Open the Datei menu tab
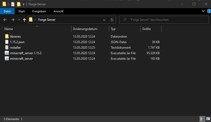 click(x=7, y=11)
